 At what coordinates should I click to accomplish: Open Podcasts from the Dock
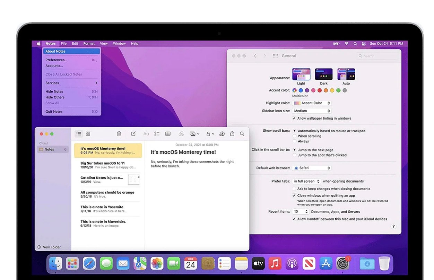tap(292, 263)
